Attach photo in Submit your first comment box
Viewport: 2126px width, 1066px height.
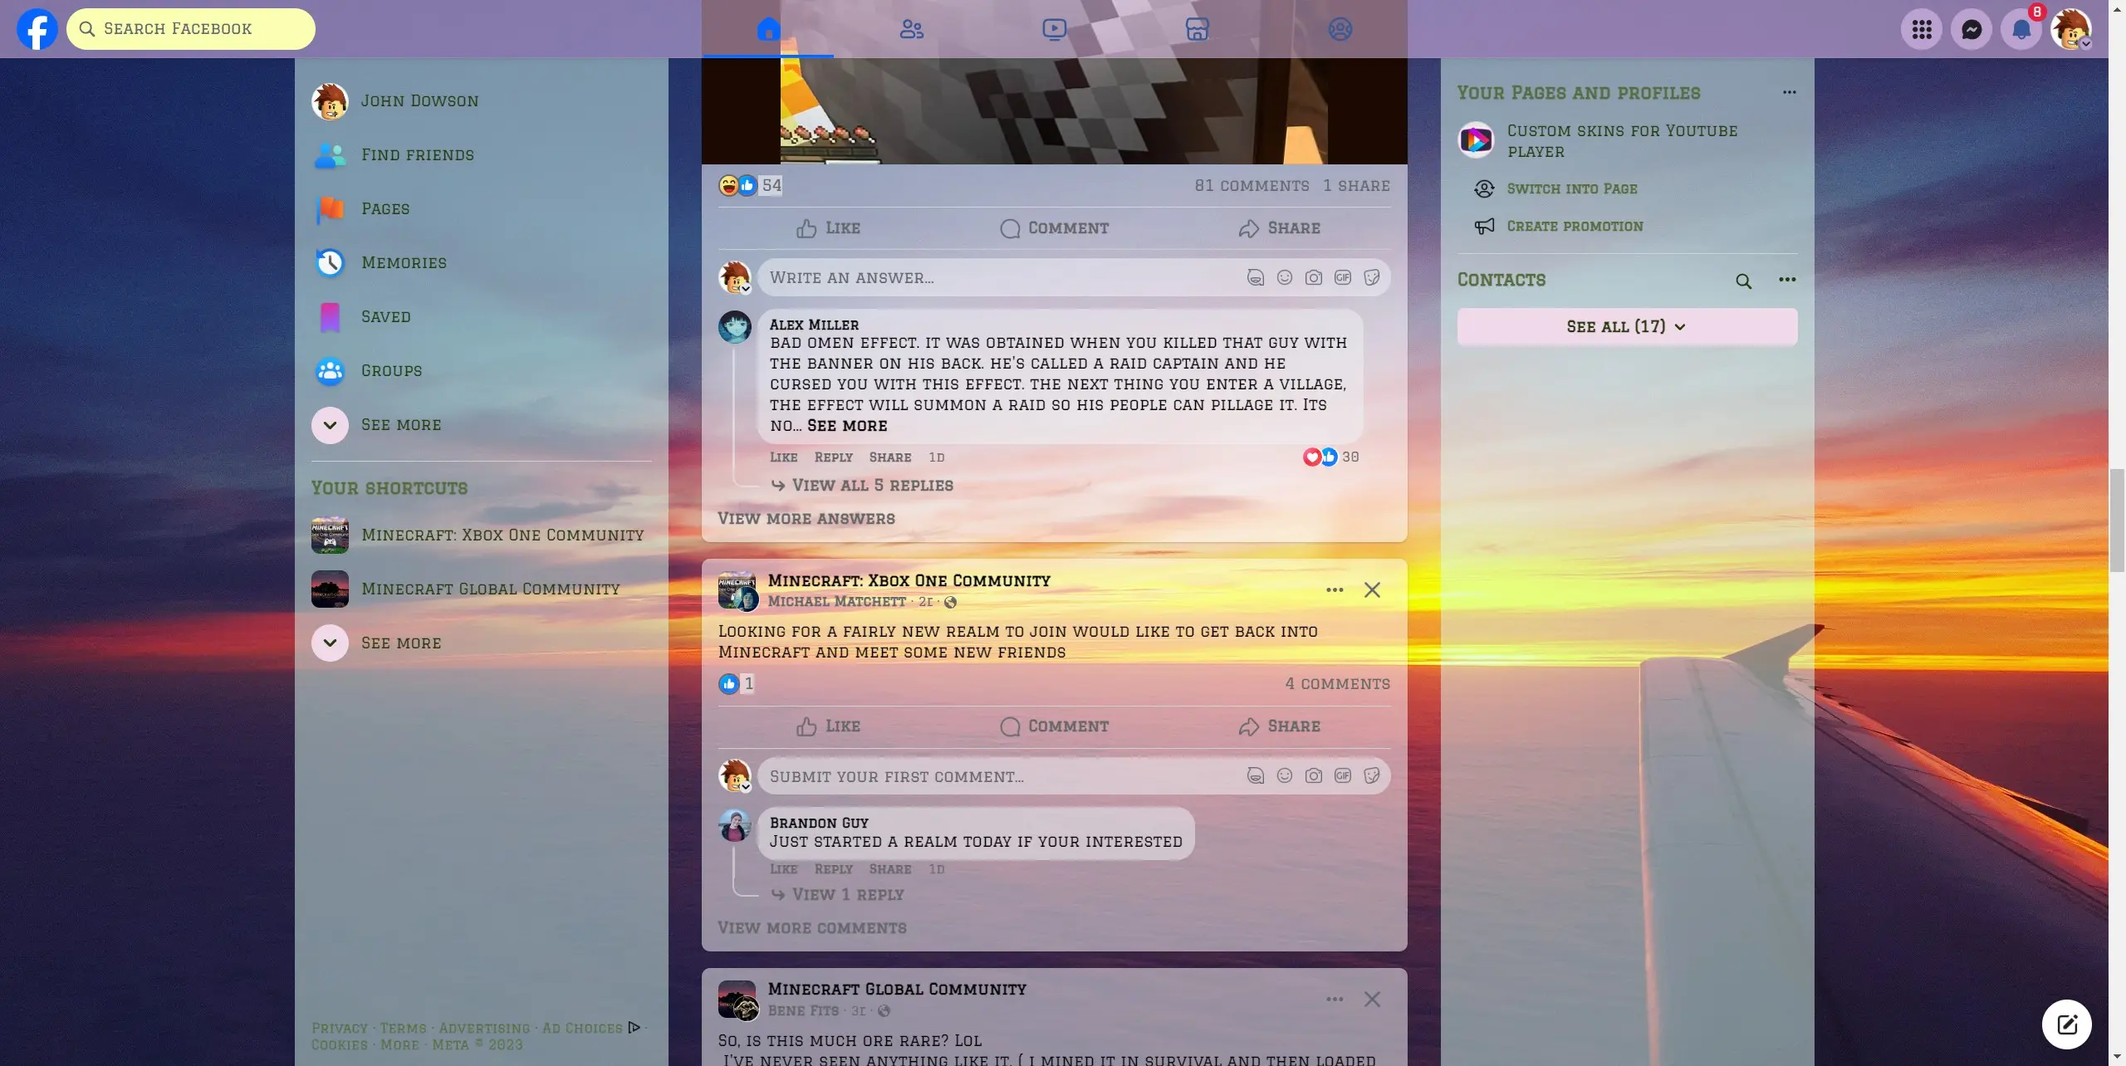coord(1313,776)
